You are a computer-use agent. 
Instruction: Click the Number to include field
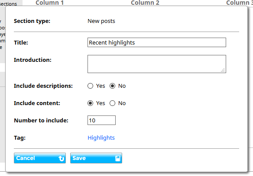pyautogui.click(x=101, y=120)
